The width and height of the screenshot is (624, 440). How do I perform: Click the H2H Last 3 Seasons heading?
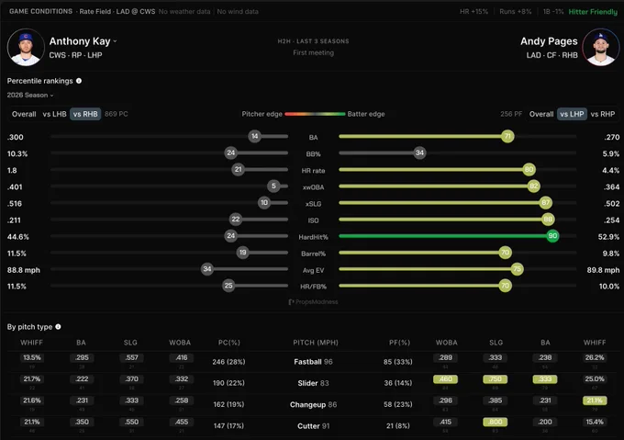tap(313, 41)
